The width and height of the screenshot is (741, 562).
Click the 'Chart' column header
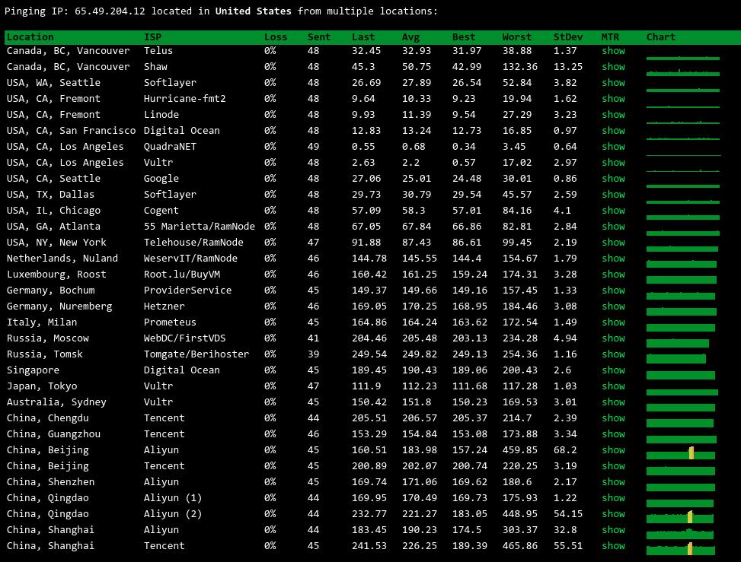point(661,37)
